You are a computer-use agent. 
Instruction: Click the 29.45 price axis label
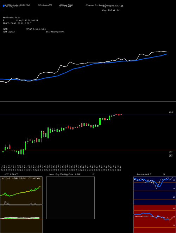[171, 113]
